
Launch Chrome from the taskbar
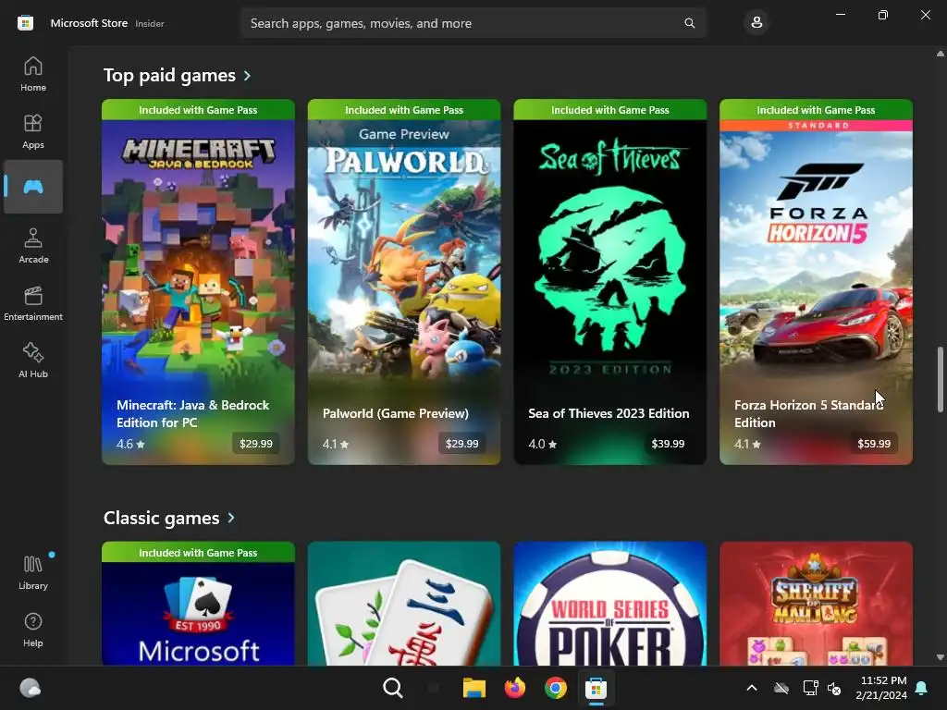556,688
